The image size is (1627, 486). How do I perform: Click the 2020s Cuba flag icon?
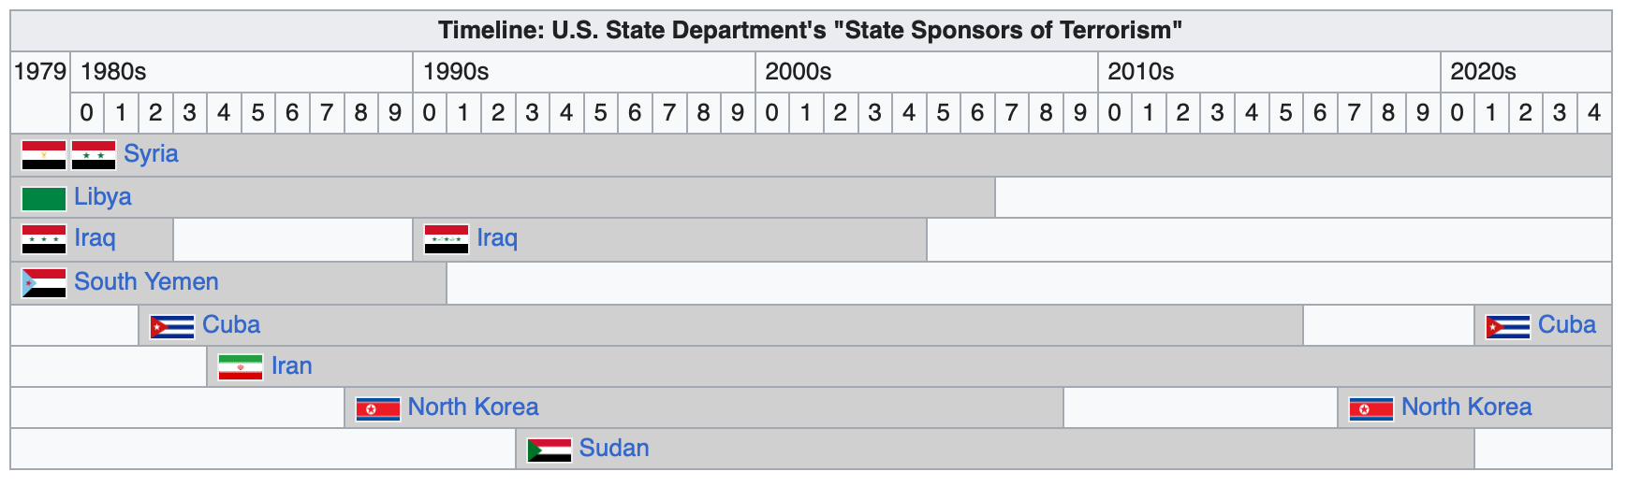coord(1508,326)
